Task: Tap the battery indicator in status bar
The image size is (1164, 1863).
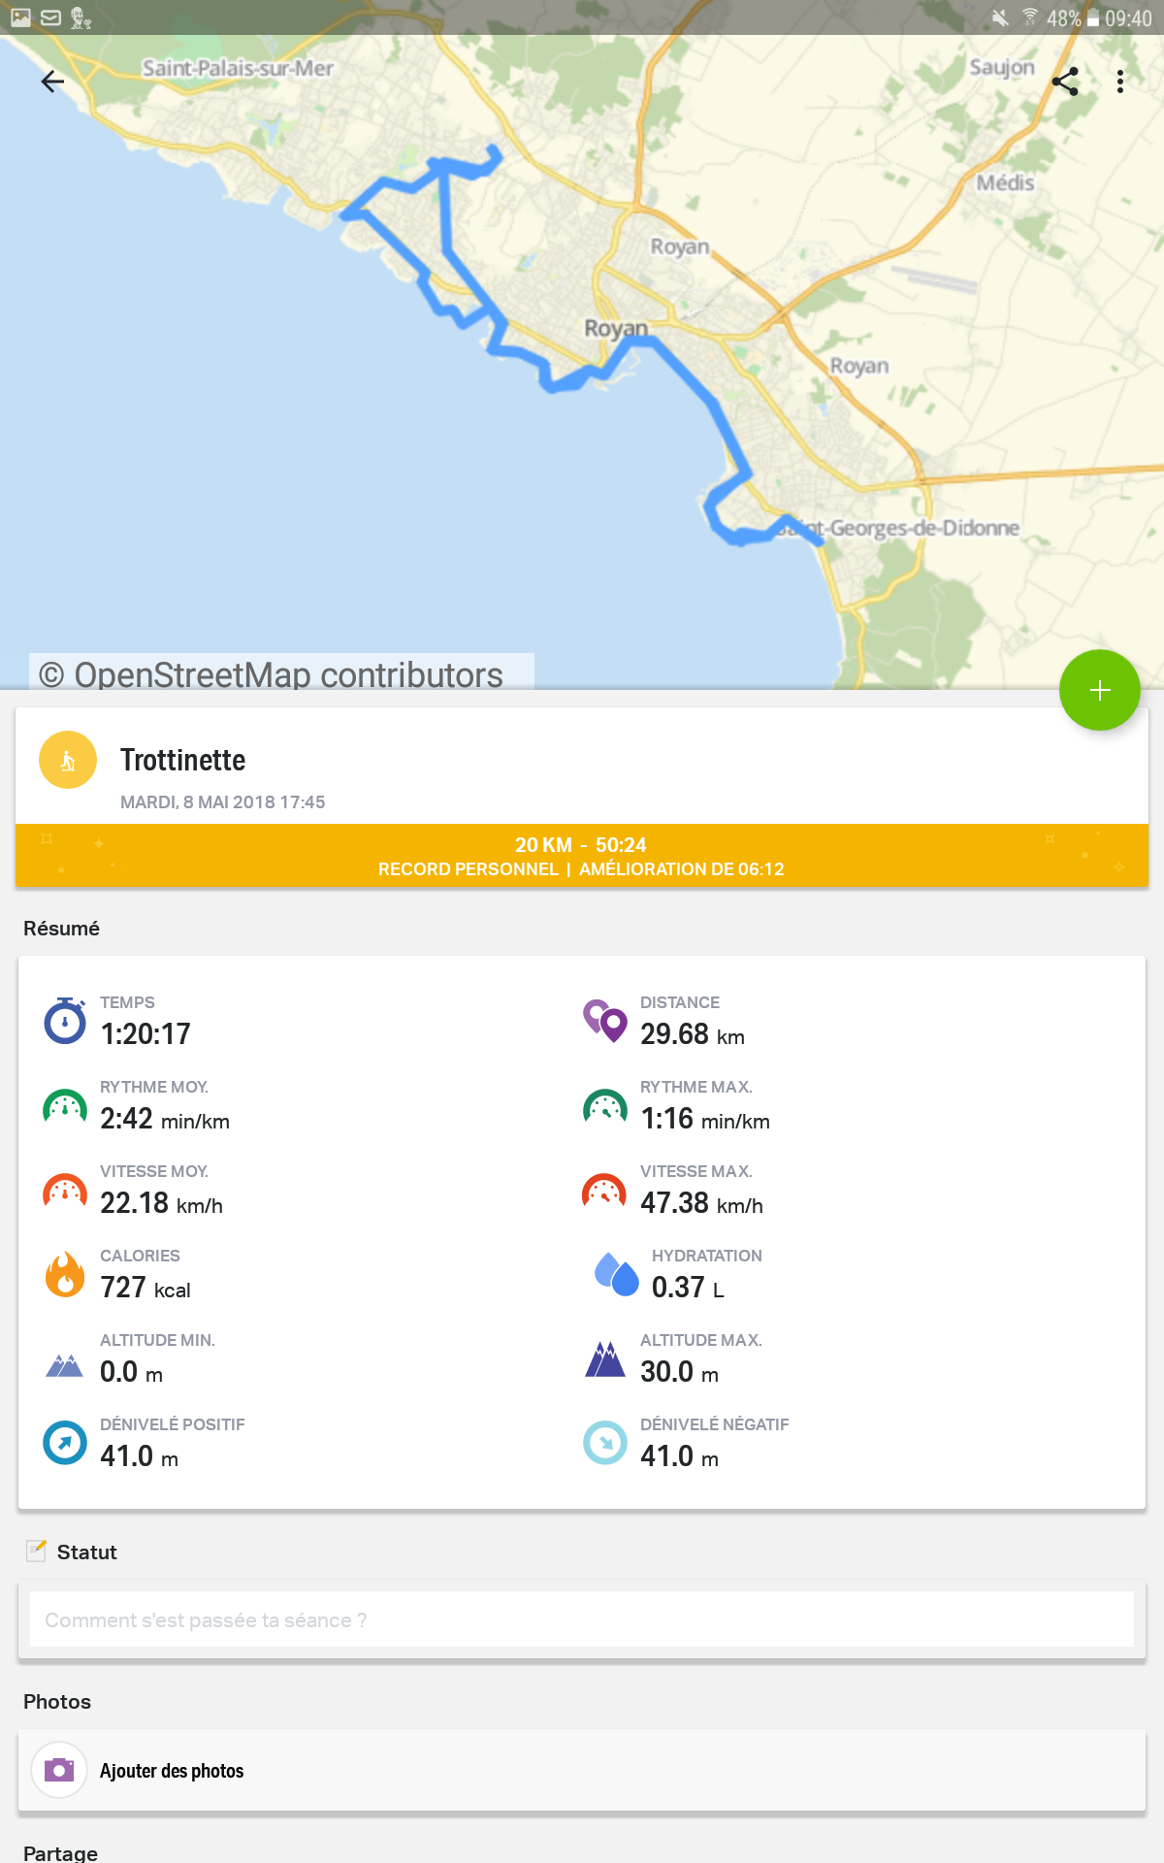Action: 1092,17
